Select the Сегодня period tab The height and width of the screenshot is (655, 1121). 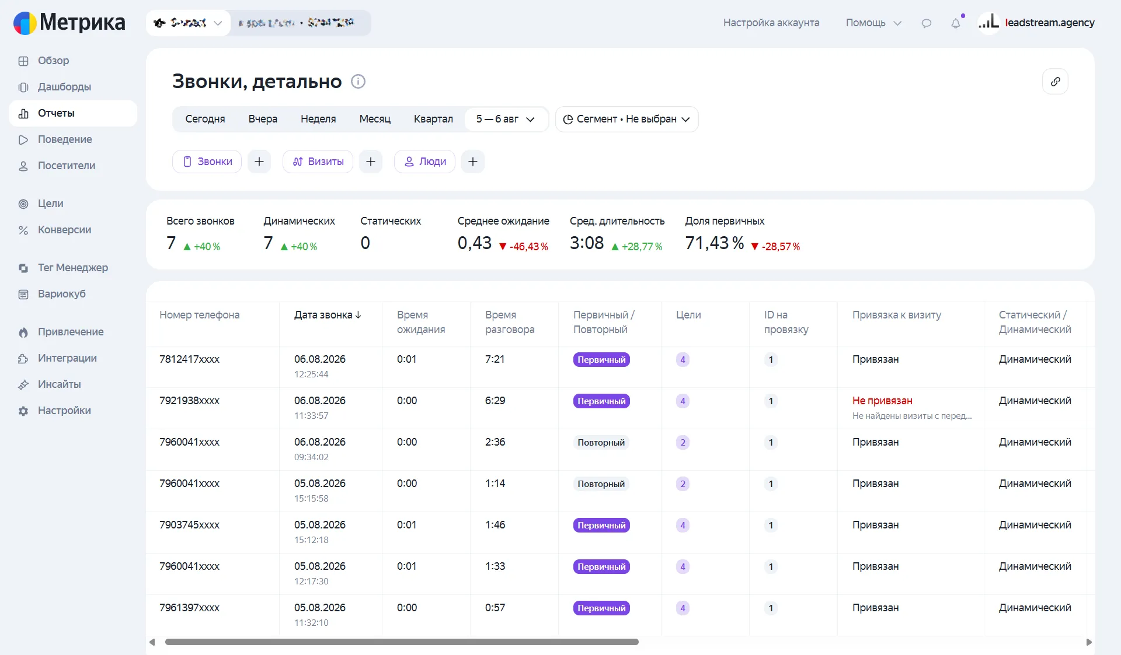[x=205, y=119]
